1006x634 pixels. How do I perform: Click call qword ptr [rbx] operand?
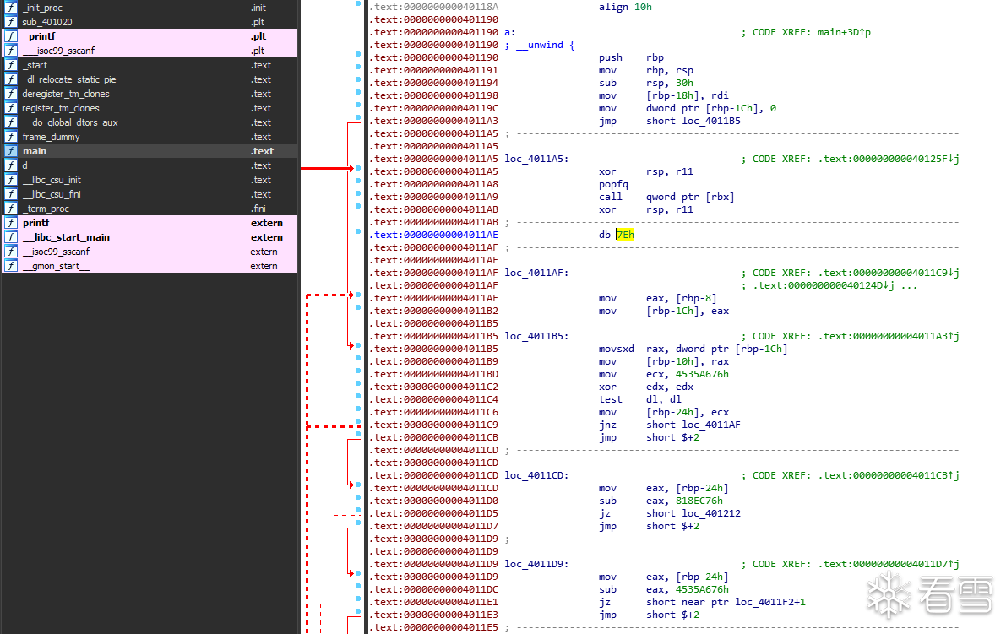[x=690, y=197]
